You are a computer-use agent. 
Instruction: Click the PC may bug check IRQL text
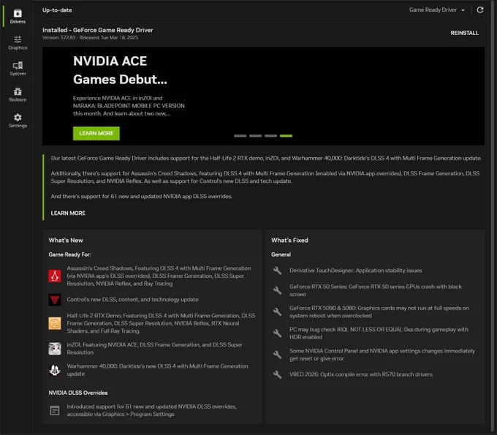coord(379,333)
